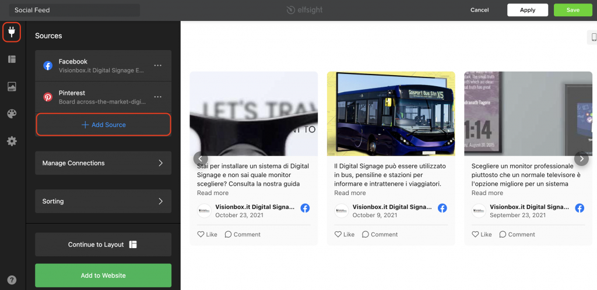Click the green Save button

pos(573,10)
